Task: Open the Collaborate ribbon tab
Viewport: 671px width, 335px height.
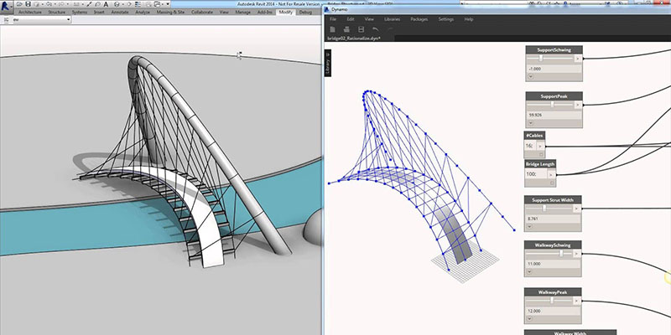Action: (x=202, y=13)
